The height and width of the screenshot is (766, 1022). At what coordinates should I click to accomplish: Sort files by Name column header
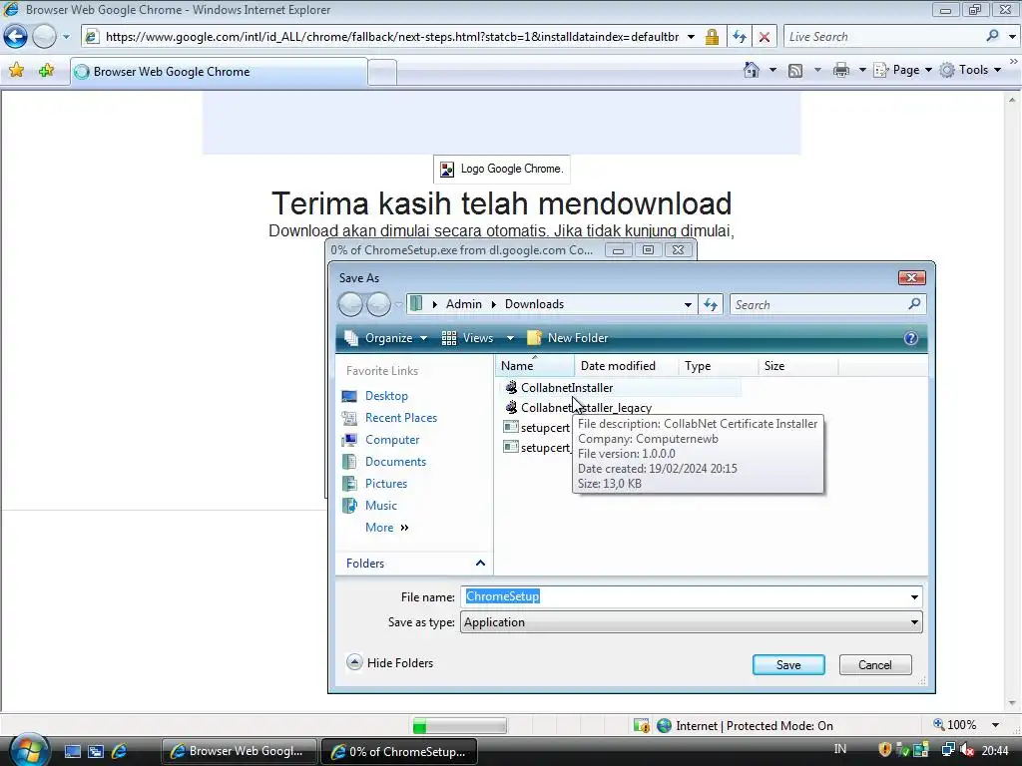coord(535,366)
